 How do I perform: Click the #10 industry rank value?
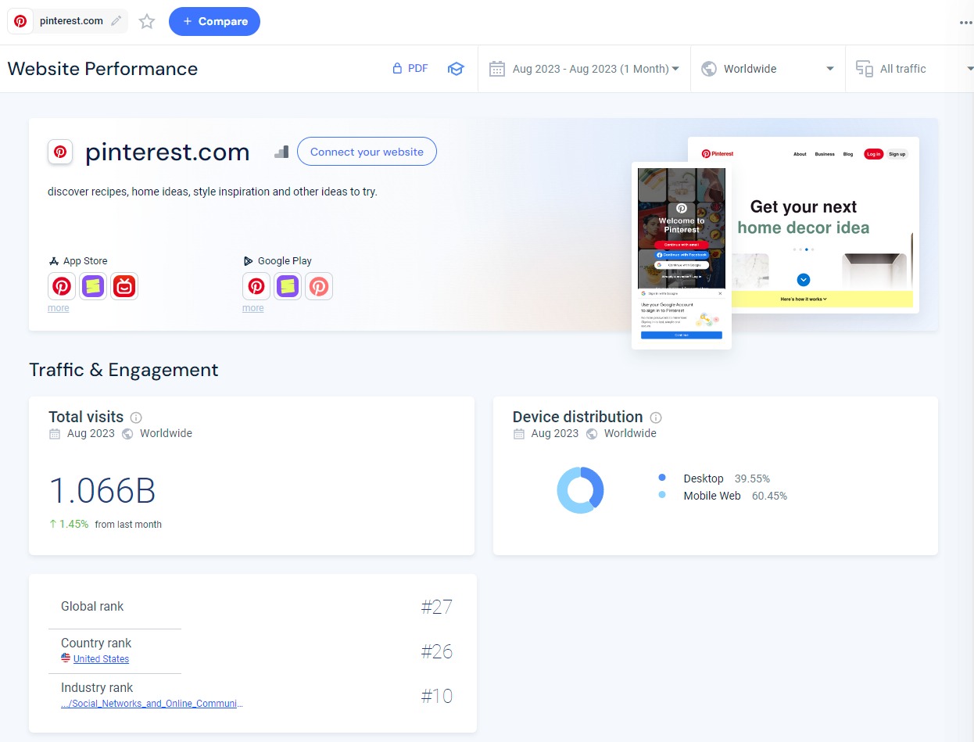pos(437,696)
